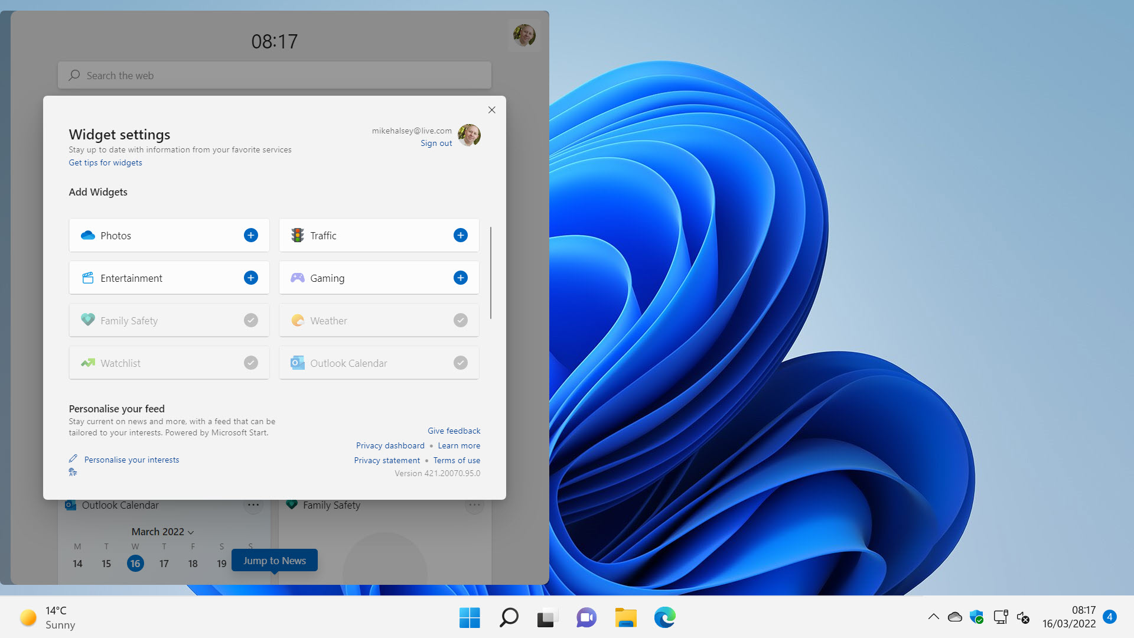
Task: Add the Entertainment widget with its plus icon
Action: point(250,278)
